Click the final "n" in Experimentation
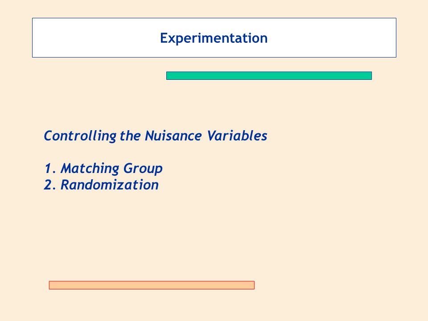The image size is (428, 321). (x=263, y=39)
